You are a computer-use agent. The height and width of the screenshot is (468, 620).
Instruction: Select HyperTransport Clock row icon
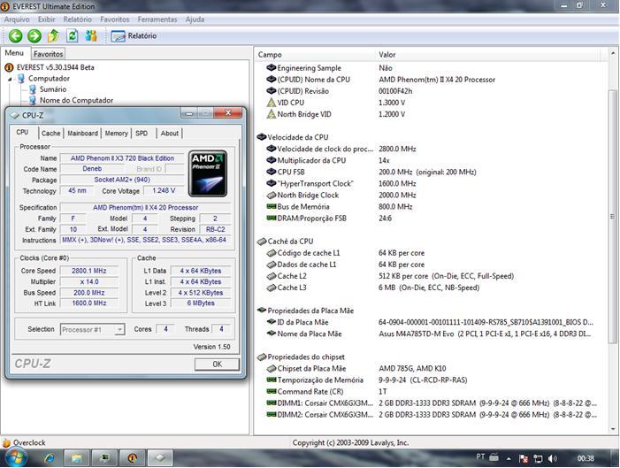click(271, 183)
